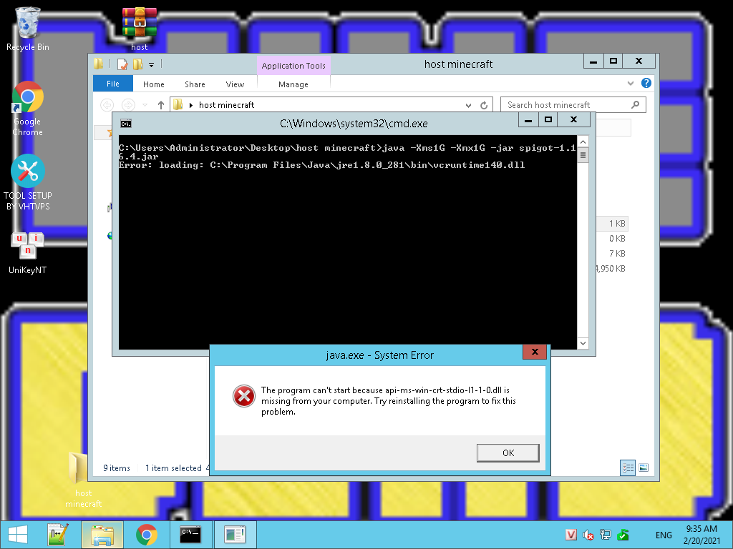Click the 7 KB file size cell
The image size is (733, 549).
pyautogui.click(x=616, y=254)
